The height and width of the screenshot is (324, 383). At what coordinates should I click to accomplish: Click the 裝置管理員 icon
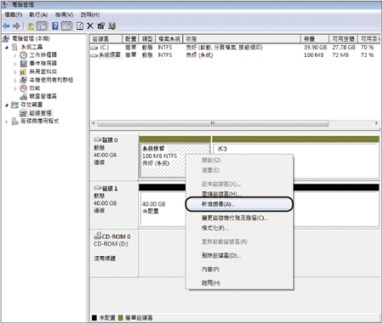tap(23, 96)
